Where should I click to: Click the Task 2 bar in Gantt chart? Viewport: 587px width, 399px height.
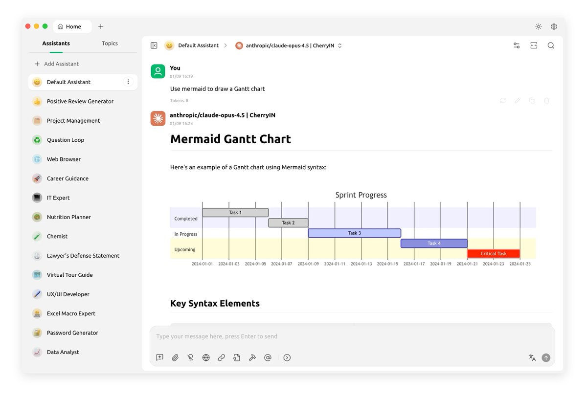[288, 223]
